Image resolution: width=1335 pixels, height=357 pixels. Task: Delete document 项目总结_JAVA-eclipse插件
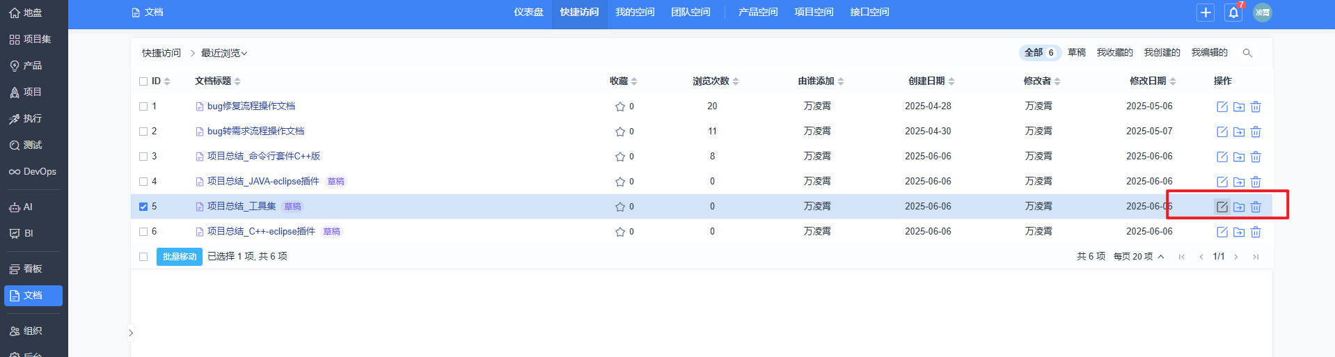1256,182
